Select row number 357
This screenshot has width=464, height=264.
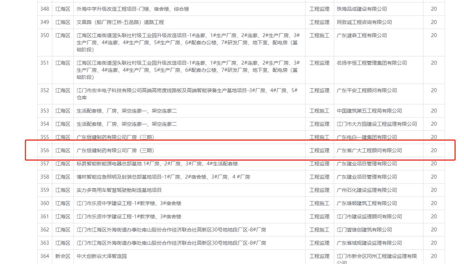point(45,164)
